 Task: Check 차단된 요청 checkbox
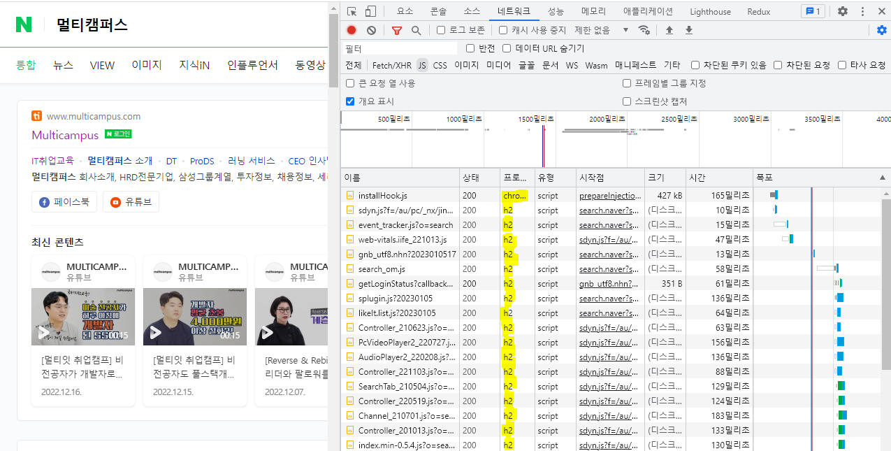[x=778, y=65]
